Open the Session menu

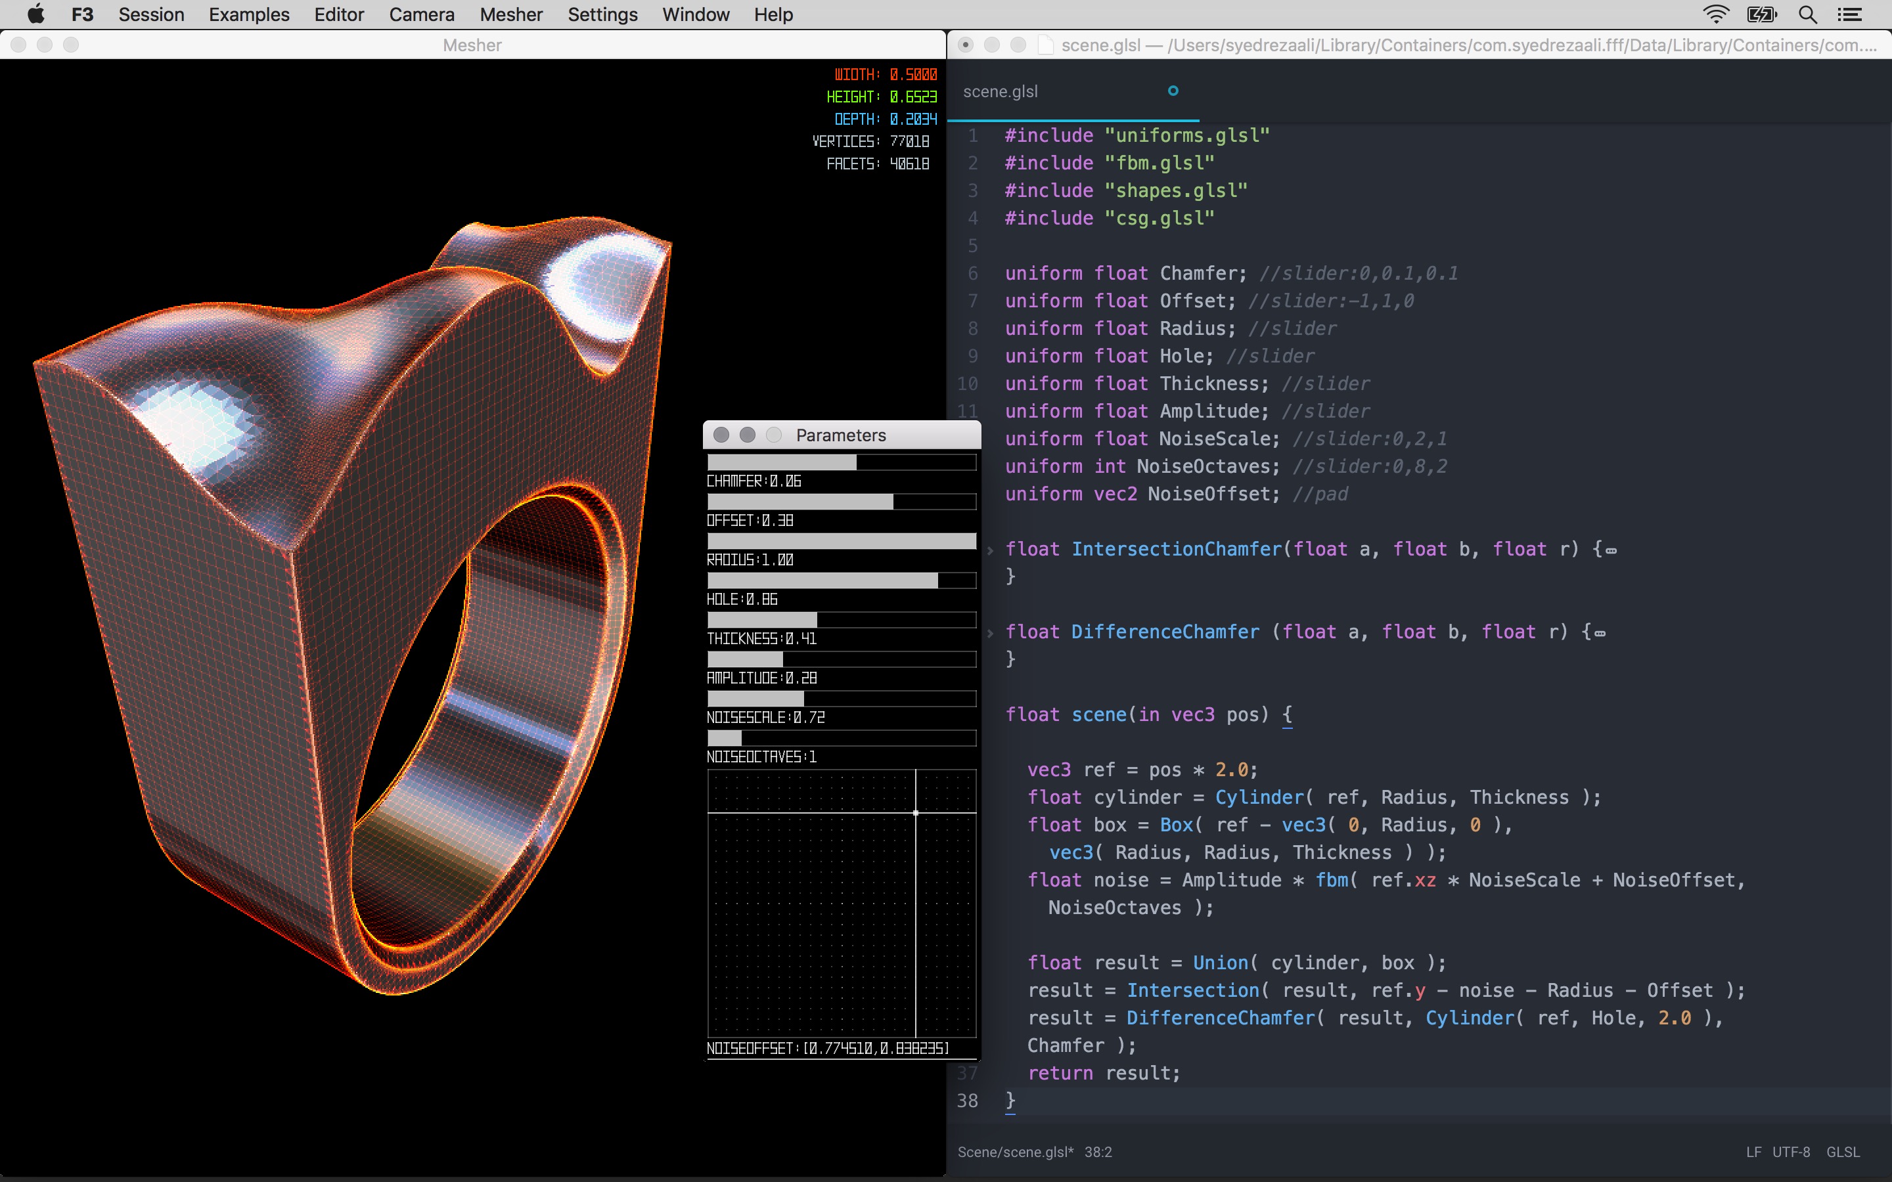point(151,14)
